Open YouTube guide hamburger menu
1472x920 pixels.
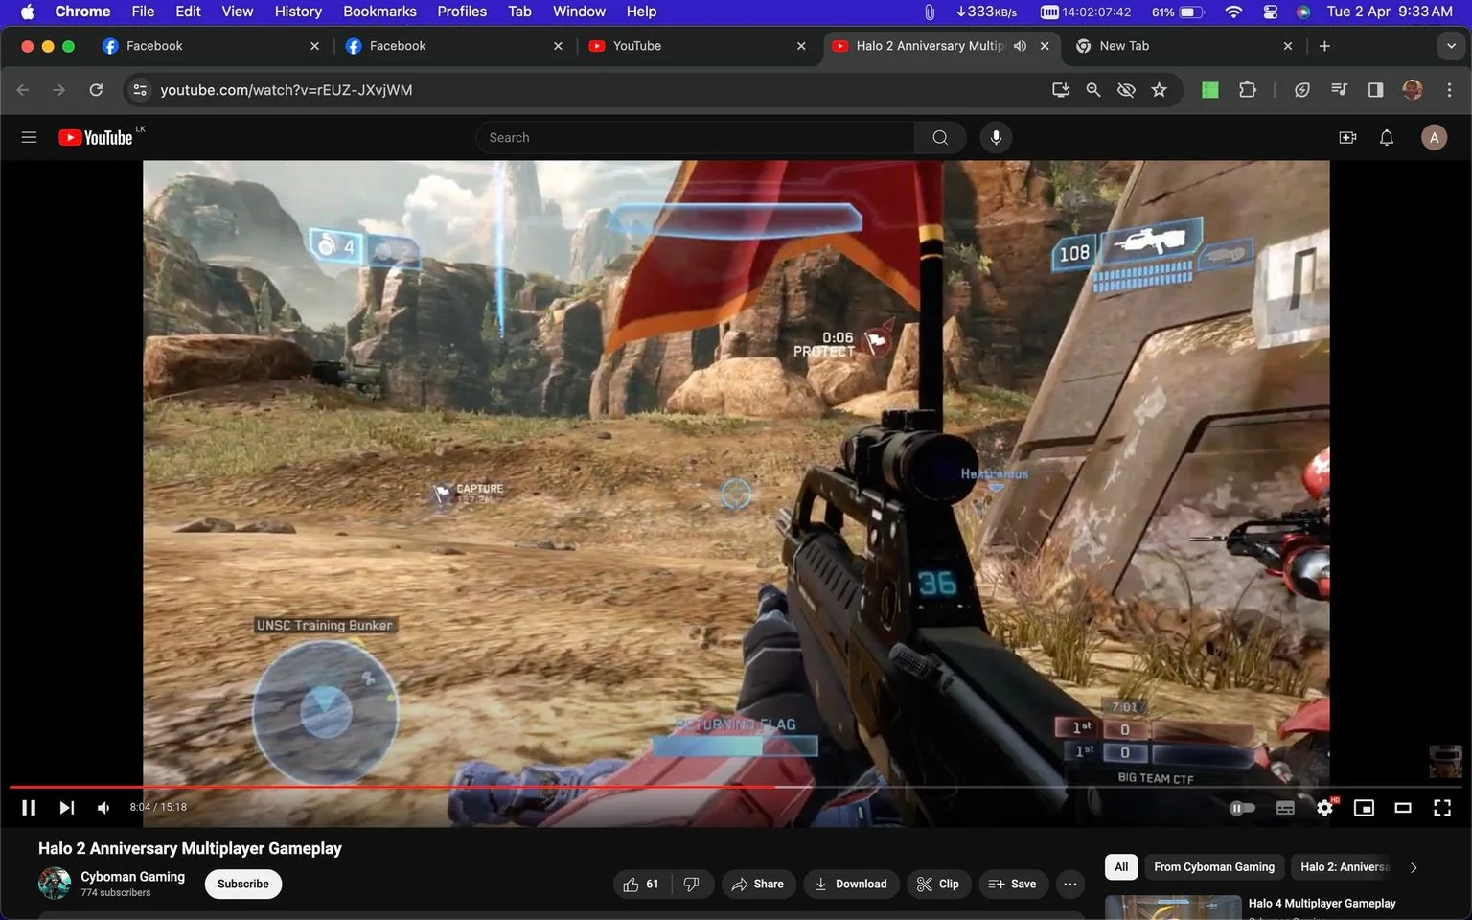coord(29,137)
